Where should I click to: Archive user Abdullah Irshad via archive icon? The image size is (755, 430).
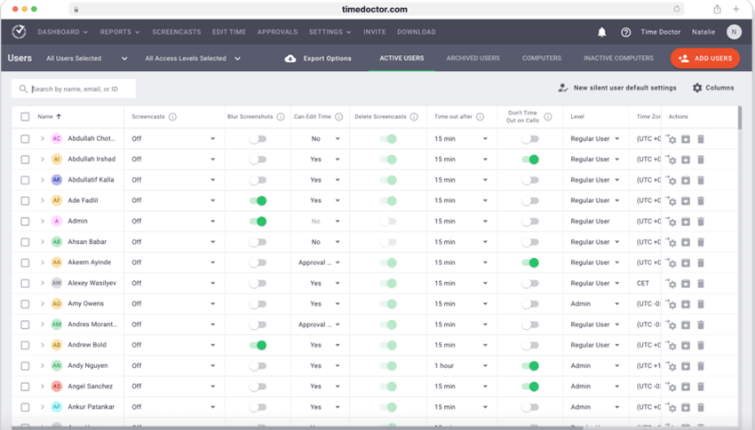click(686, 160)
